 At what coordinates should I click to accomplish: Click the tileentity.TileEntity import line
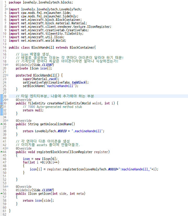point(46,34)
